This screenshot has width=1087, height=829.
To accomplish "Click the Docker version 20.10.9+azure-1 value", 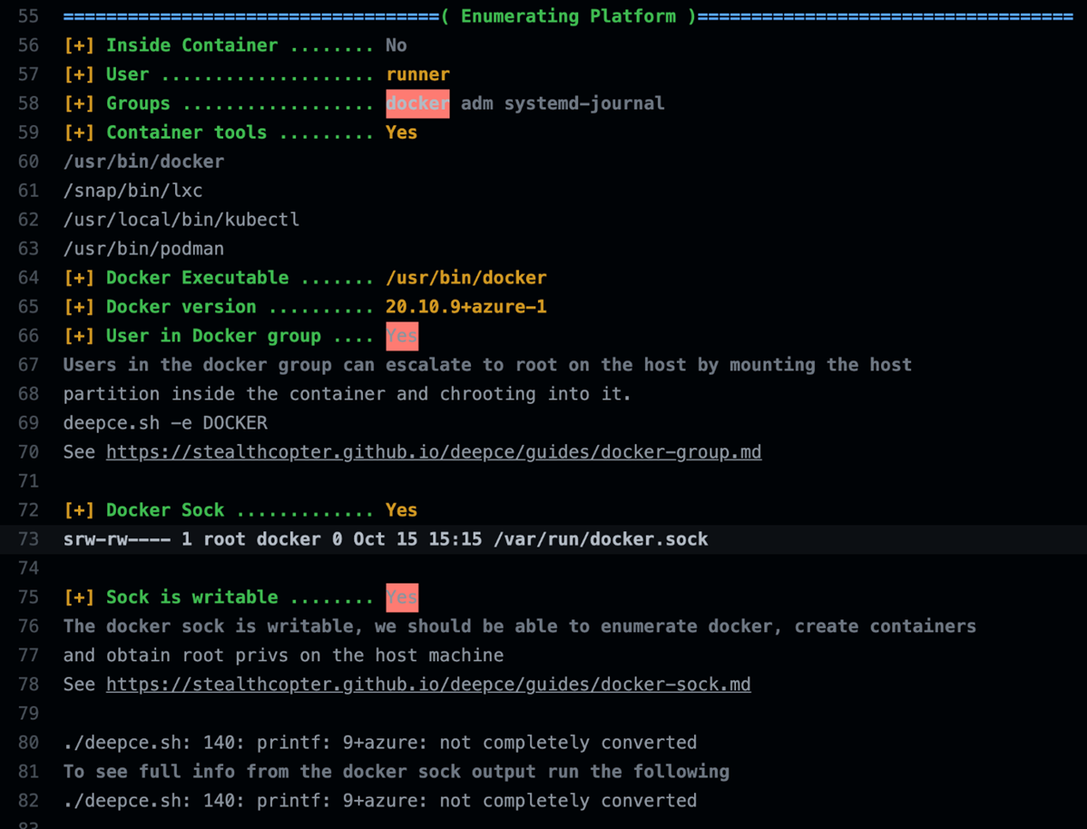I will click(466, 307).
